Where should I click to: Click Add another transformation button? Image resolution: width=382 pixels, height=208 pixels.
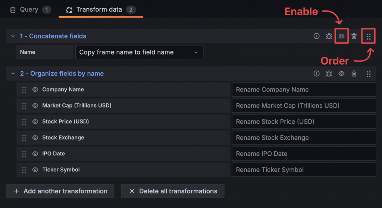[x=60, y=191]
